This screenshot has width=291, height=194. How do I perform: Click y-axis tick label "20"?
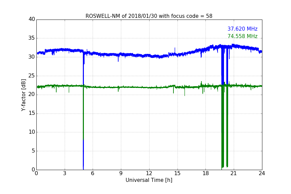click(32, 94)
